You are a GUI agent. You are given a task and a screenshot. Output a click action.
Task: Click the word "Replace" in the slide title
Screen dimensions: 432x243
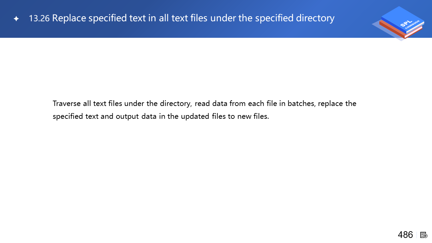[68, 18]
